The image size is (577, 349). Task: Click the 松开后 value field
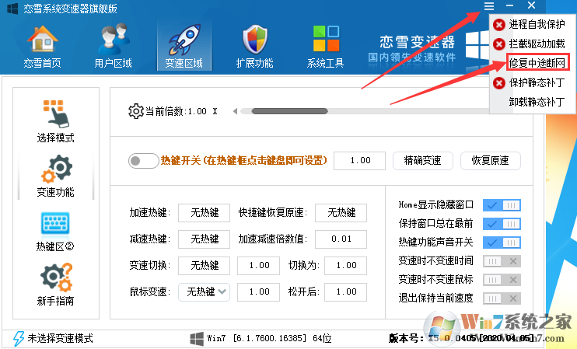(x=346, y=292)
